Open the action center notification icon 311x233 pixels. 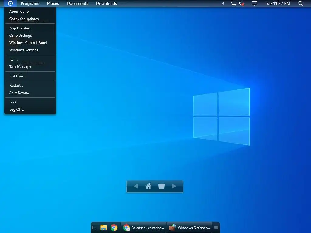tap(254, 3)
